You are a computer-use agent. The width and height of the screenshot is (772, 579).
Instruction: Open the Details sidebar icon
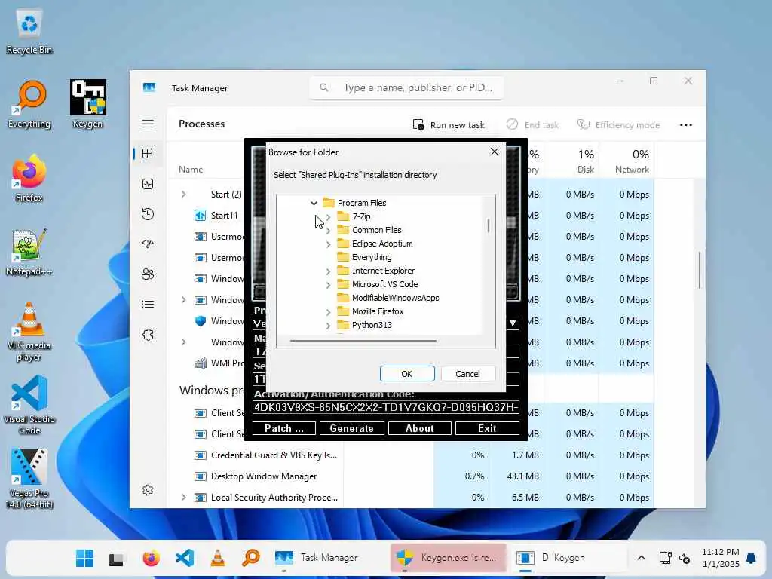[148, 305]
